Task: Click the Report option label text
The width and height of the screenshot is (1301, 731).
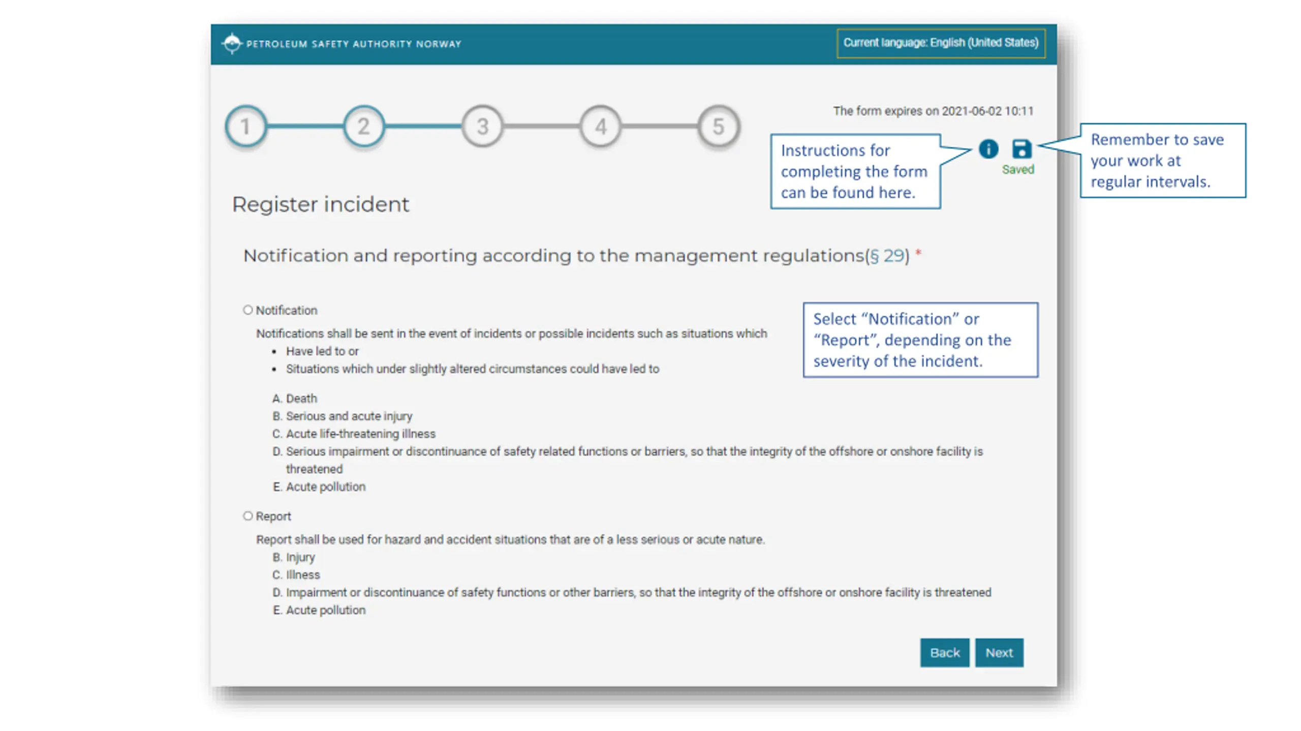Action: [273, 516]
